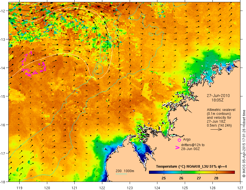Click the longitude axis label "119"
This screenshot has height=190, width=246.
(x=20, y=188)
